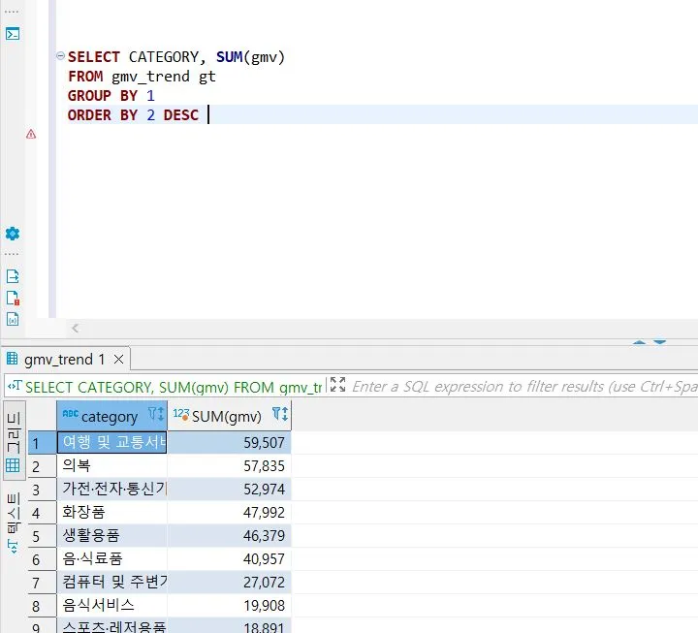Select the 46,379 value cell
Viewport: 698px width, 633px height.
(229, 535)
